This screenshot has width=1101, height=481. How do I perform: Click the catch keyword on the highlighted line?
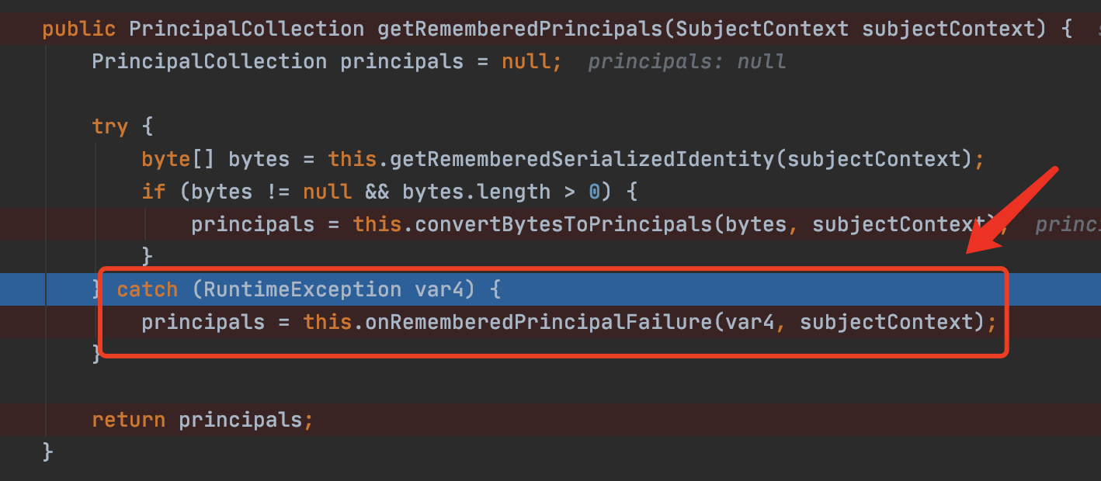click(148, 289)
